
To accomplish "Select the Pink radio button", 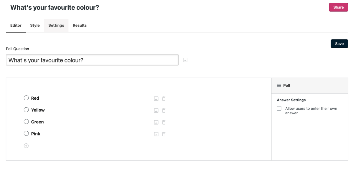I will 26,133.
